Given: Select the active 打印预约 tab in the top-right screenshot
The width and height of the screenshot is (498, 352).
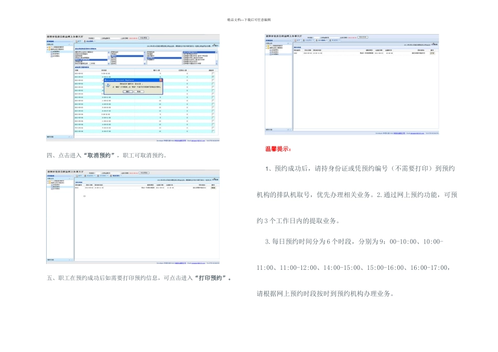Looking at the screenshot, I should pos(321,40).
